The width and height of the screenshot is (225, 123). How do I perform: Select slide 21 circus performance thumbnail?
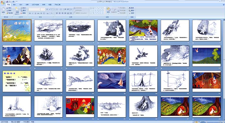[206, 81]
